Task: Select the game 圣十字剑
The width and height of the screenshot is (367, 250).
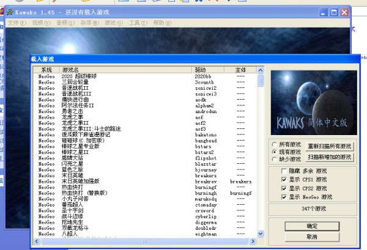Action: (72, 211)
